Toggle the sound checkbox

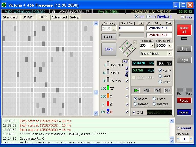(178, 128)
